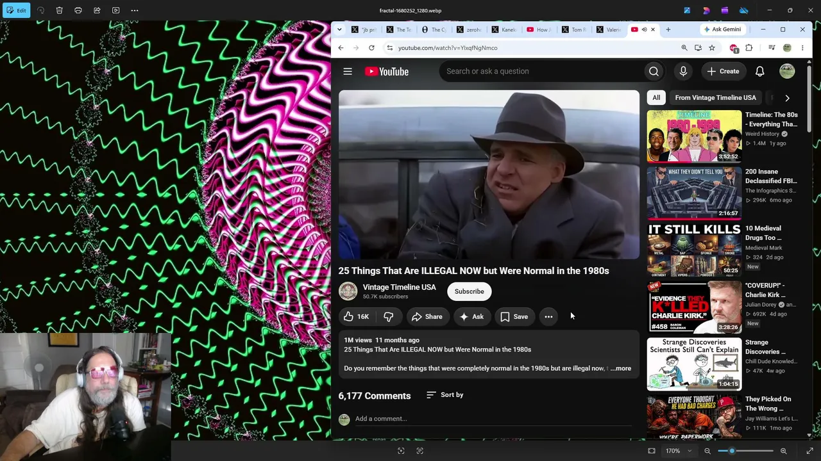Viewport: 821px width, 461px height.
Task: Click the 'Add a comment...' field
Action: click(494, 419)
